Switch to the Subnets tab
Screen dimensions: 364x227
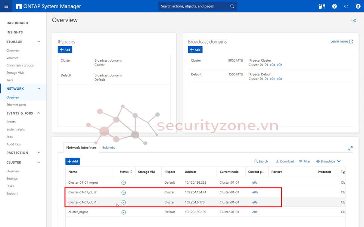tap(109, 147)
